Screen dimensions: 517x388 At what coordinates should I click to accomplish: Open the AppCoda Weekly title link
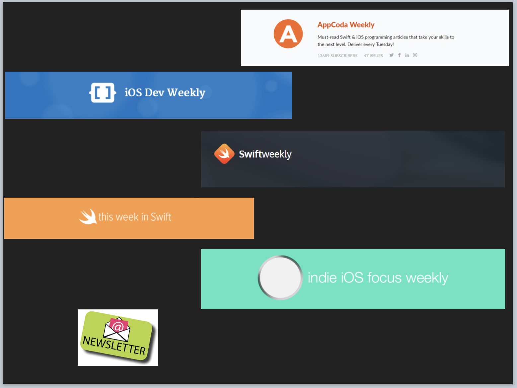[x=346, y=25]
